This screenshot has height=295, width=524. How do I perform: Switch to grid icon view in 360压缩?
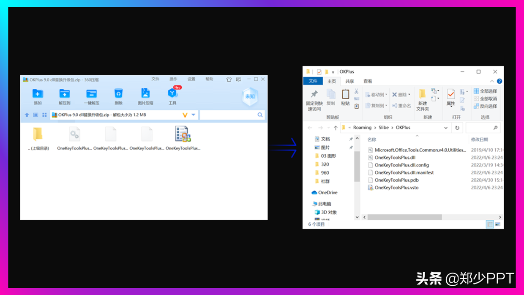pyautogui.click(x=44, y=115)
